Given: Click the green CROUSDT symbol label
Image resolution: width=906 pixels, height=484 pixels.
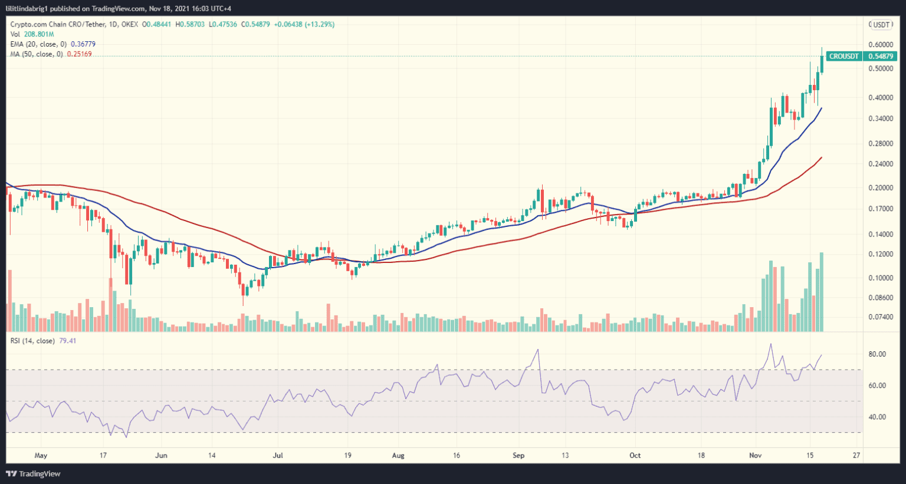Looking at the screenshot, I should pos(843,57).
